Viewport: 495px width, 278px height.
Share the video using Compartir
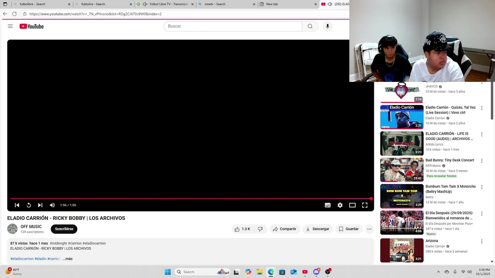(x=284, y=229)
